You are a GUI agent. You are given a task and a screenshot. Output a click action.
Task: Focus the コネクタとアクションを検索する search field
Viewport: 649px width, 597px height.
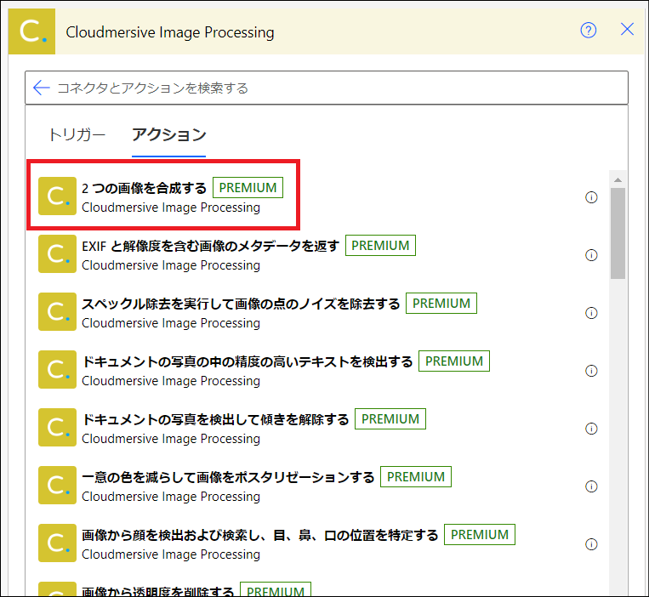click(x=326, y=88)
